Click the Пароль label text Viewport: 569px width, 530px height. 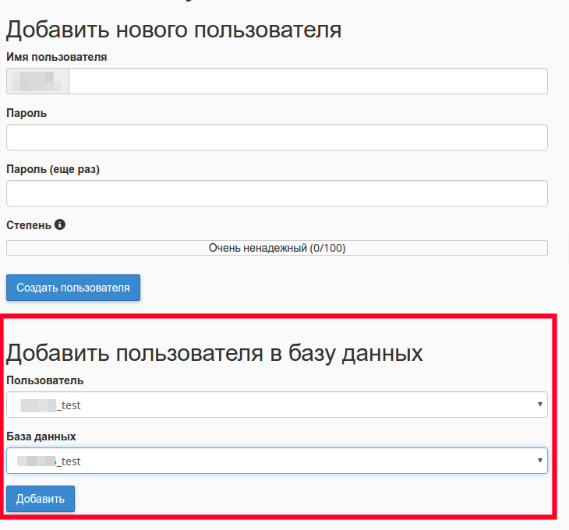(27, 113)
